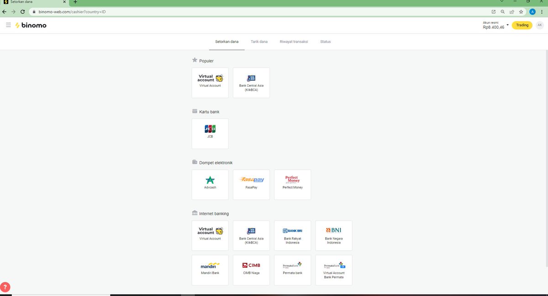Click the Dompet elektronik section heading
The height and width of the screenshot is (296, 548).
(x=216, y=163)
